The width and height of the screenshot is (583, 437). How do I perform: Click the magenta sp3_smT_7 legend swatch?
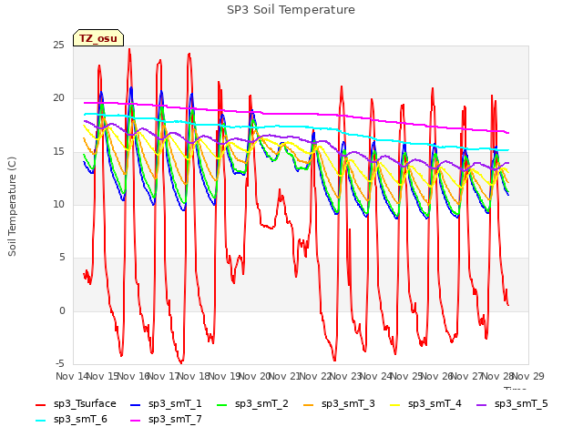pos(136,421)
